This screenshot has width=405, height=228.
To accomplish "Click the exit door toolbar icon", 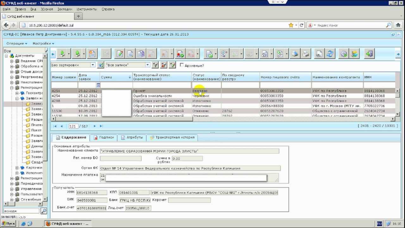I will pyautogui.click(x=369, y=54).
